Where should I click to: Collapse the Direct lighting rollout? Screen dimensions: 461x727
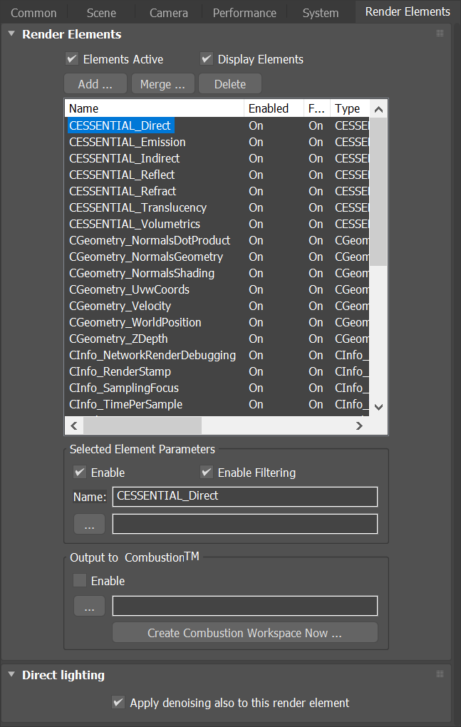click(x=12, y=674)
